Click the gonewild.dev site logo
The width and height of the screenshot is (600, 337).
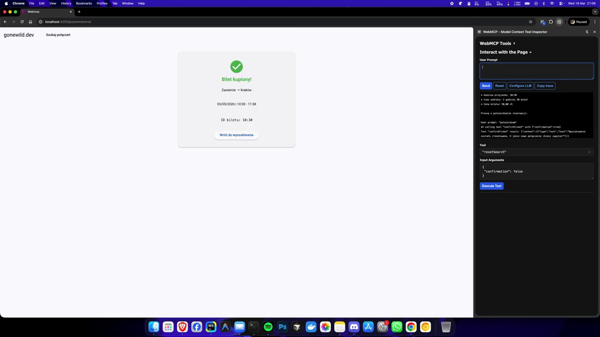point(19,35)
